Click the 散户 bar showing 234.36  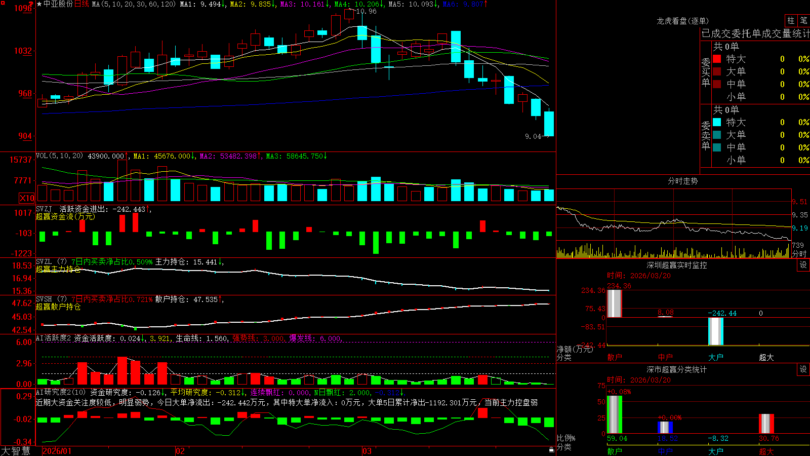coord(614,303)
